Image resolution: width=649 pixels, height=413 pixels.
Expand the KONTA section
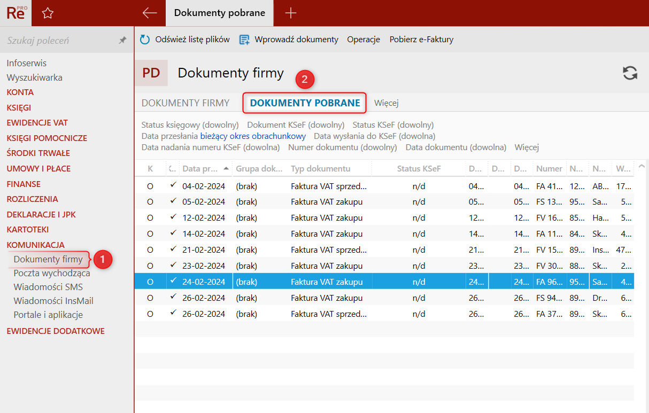click(20, 92)
